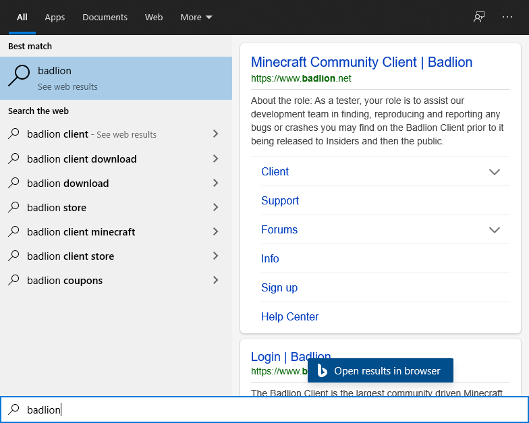The height and width of the screenshot is (423, 529).
Task: Expand the Client section chevron
Action: [494, 172]
